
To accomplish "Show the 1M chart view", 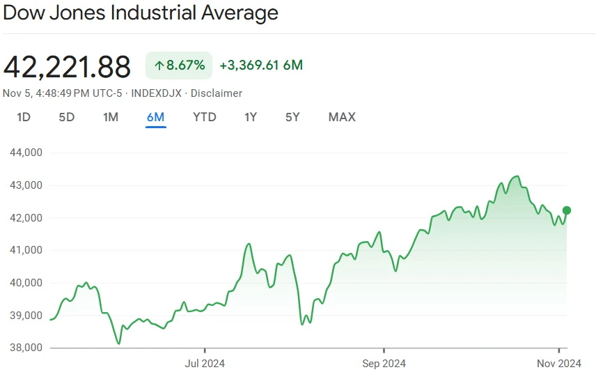I will 110,117.
